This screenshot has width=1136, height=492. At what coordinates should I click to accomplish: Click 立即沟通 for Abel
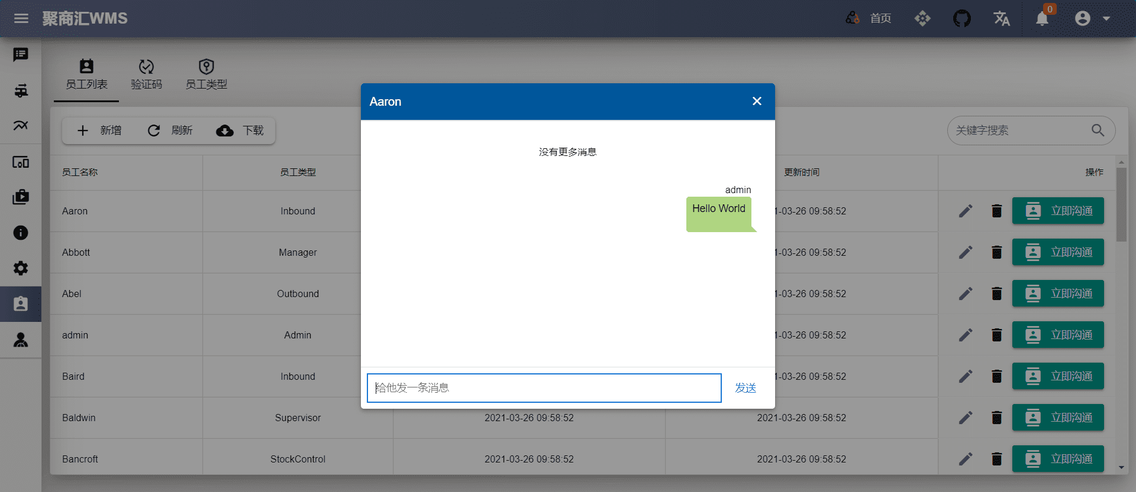tap(1058, 294)
